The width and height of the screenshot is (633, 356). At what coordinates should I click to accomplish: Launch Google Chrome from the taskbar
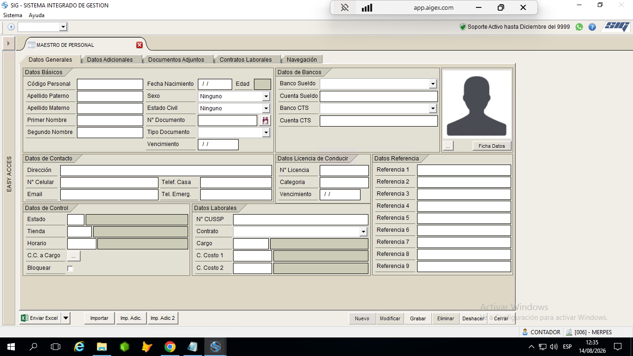[x=170, y=347]
